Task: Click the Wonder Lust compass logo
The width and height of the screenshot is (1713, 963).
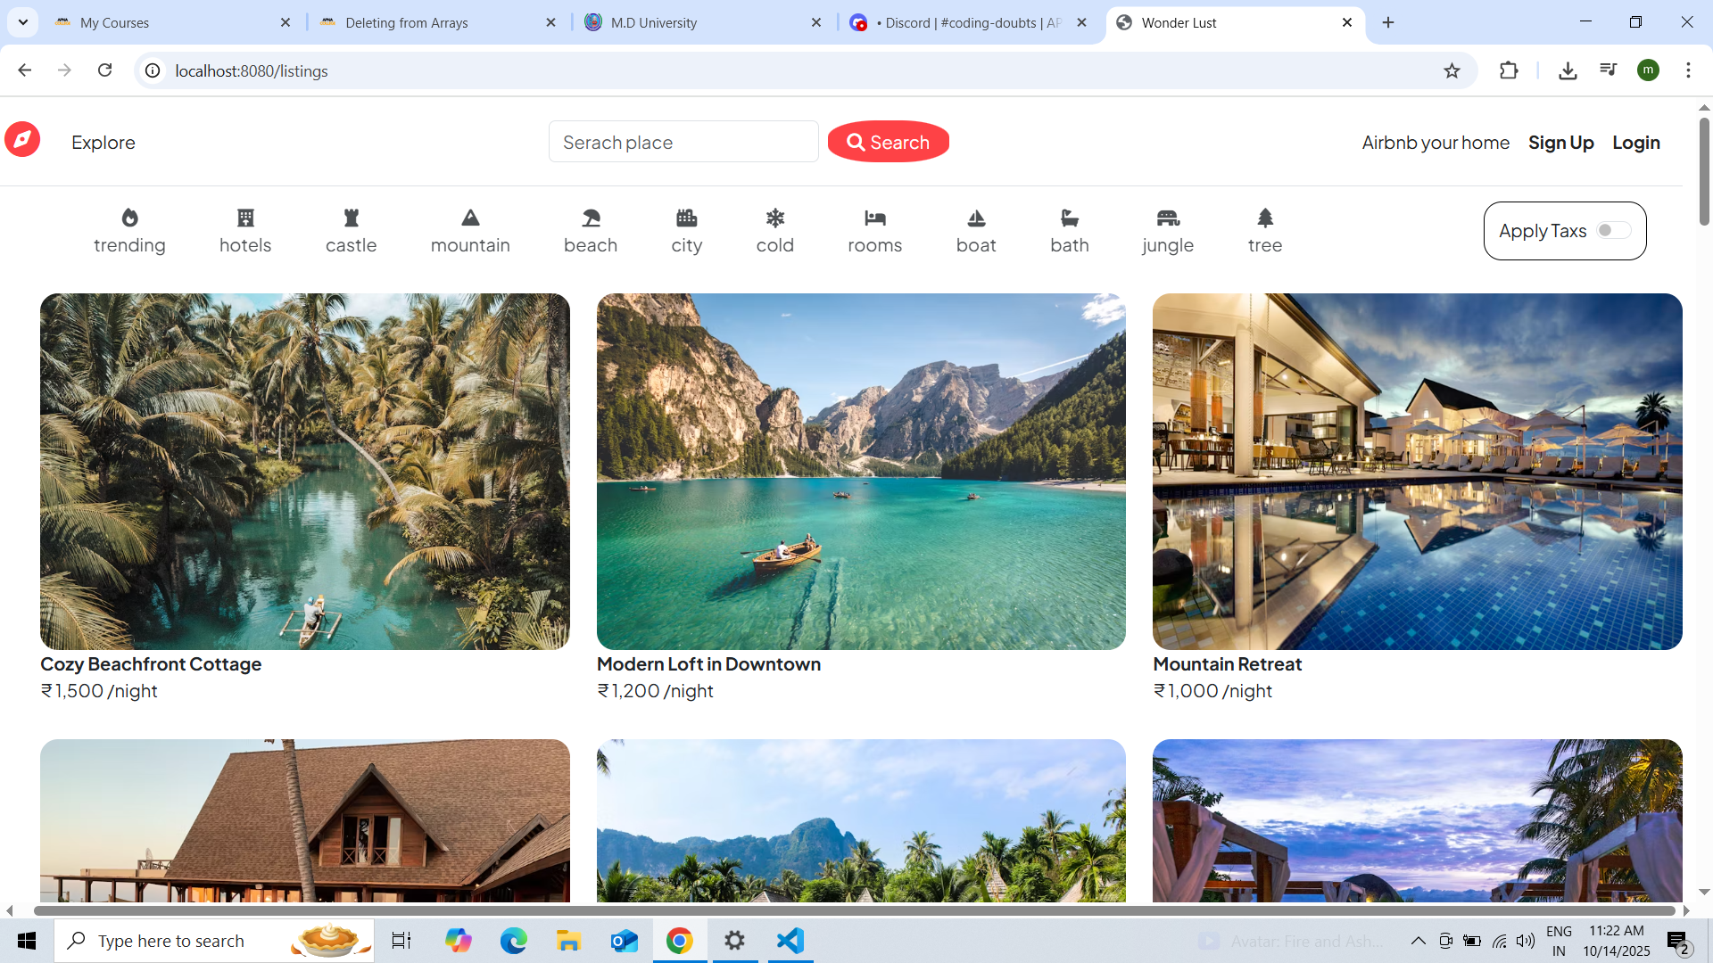Action: (22, 139)
